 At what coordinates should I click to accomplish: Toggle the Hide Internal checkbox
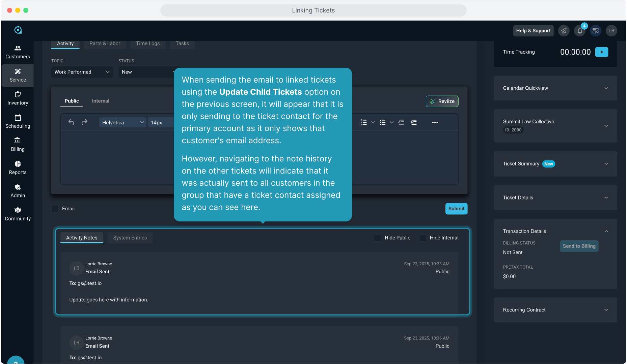coord(422,238)
